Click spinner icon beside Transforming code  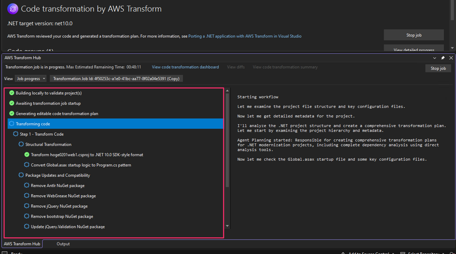(12, 124)
